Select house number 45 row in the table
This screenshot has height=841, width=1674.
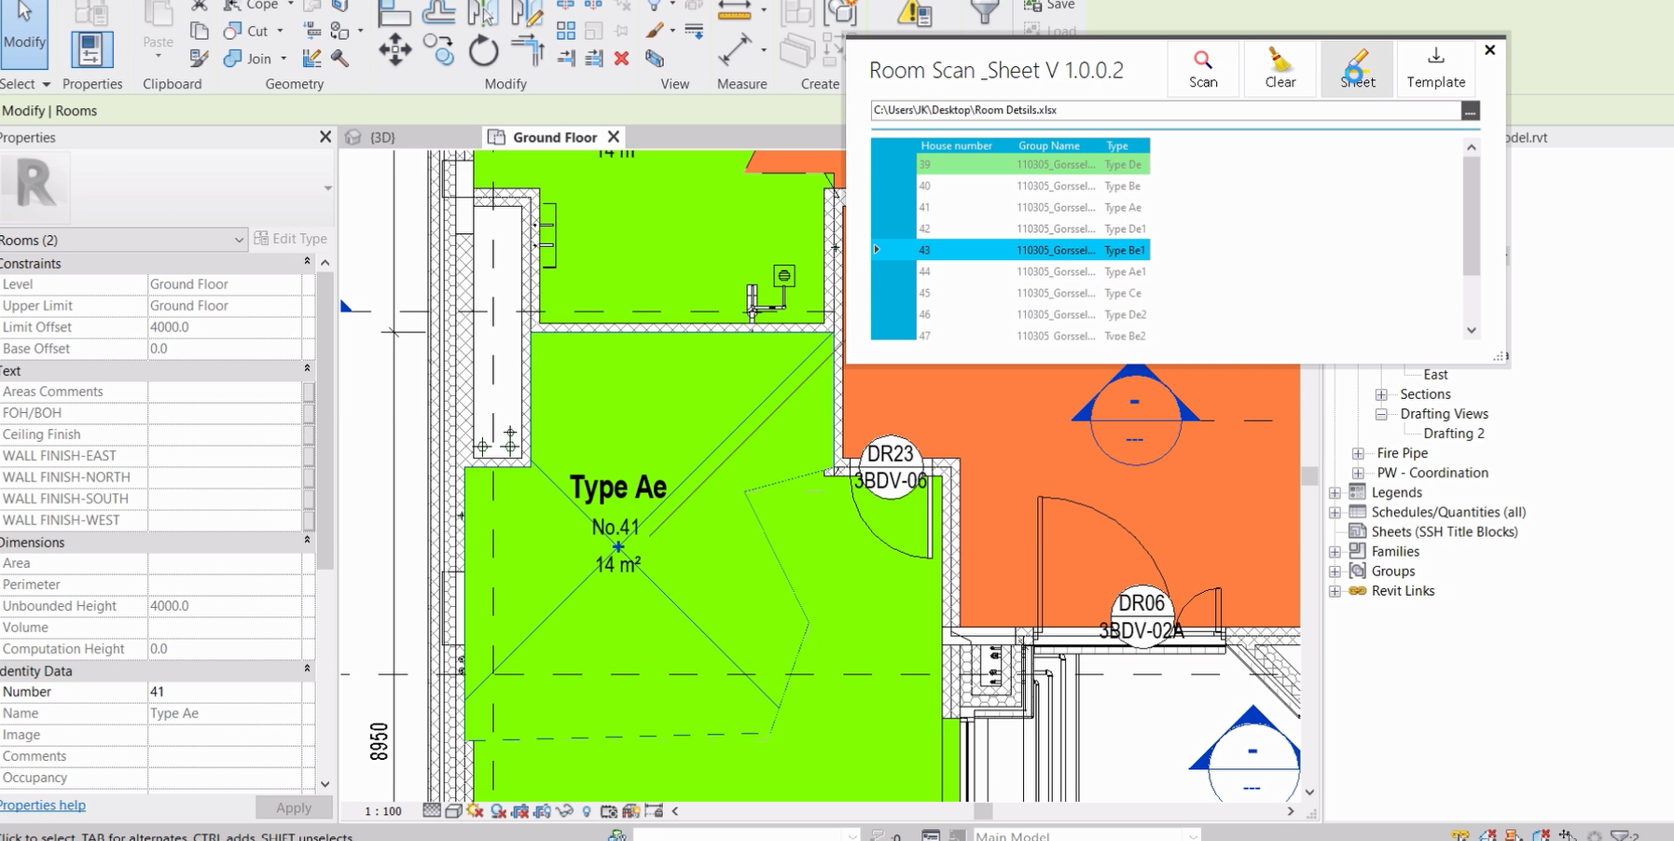1010,294
